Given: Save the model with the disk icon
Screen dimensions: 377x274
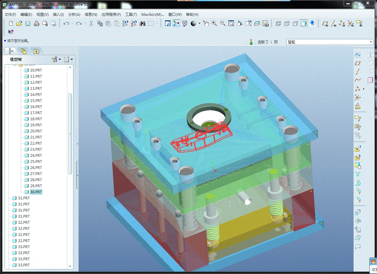Looking at the screenshot, I should tap(28, 23).
